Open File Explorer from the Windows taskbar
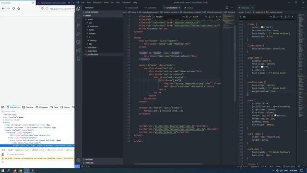 pos(21,171)
